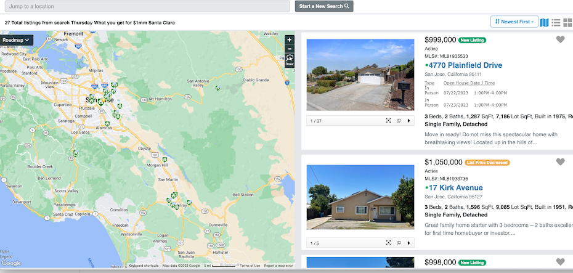Click Open House Date / Time header
Image resolution: width=573 pixels, height=273 pixels.
click(x=469, y=83)
